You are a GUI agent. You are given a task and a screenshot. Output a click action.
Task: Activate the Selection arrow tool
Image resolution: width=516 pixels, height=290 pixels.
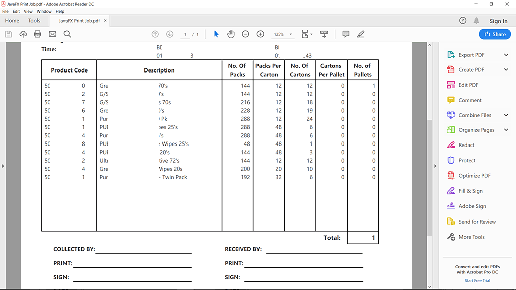[x=216, y=34]
